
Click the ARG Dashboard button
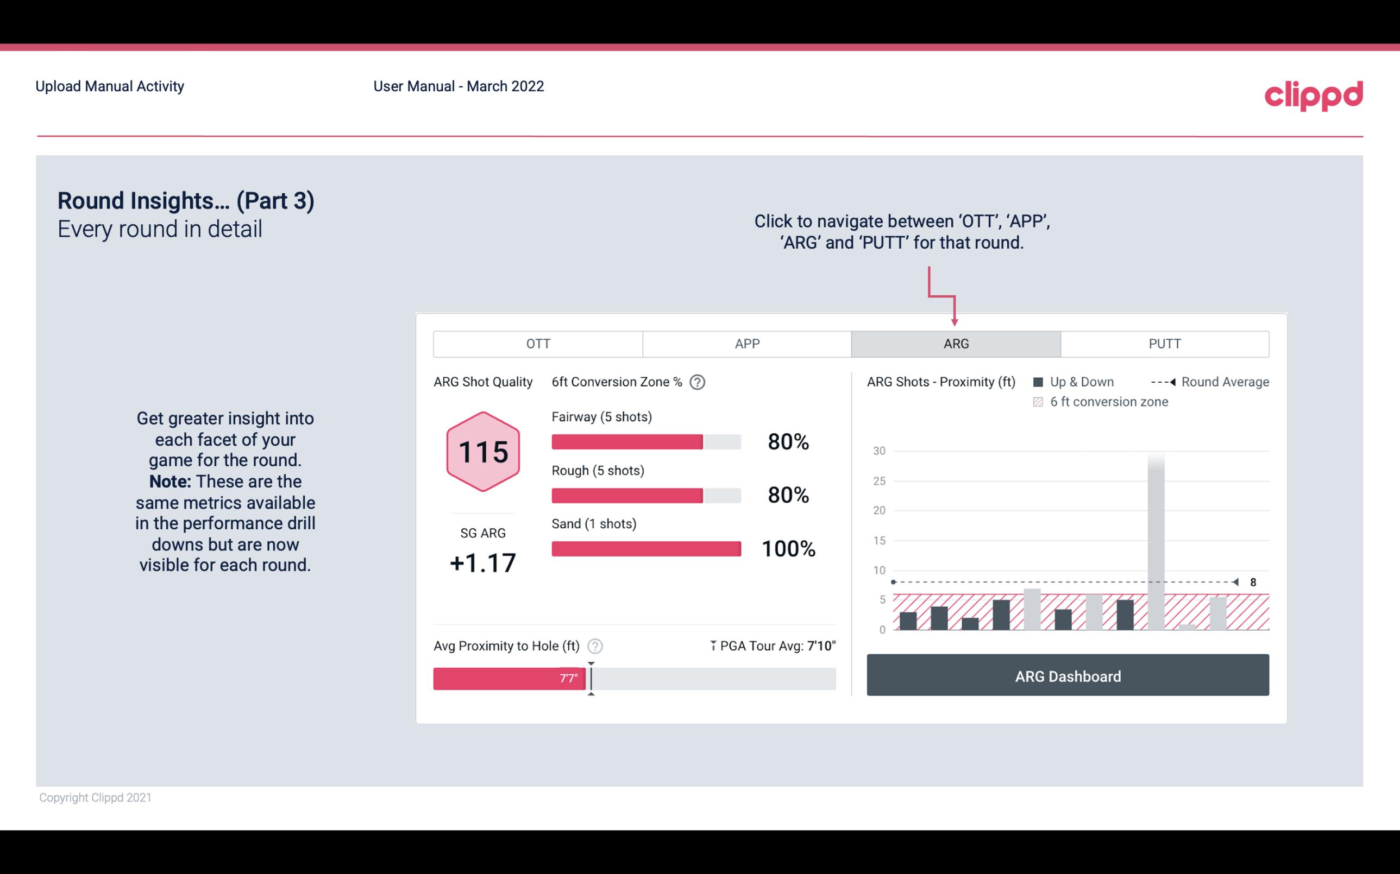pos(1069,675)
